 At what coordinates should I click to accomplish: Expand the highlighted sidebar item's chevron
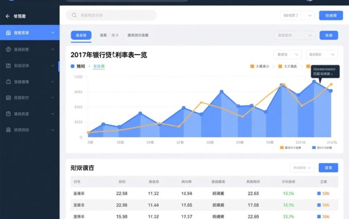click(x=52, y=33)
